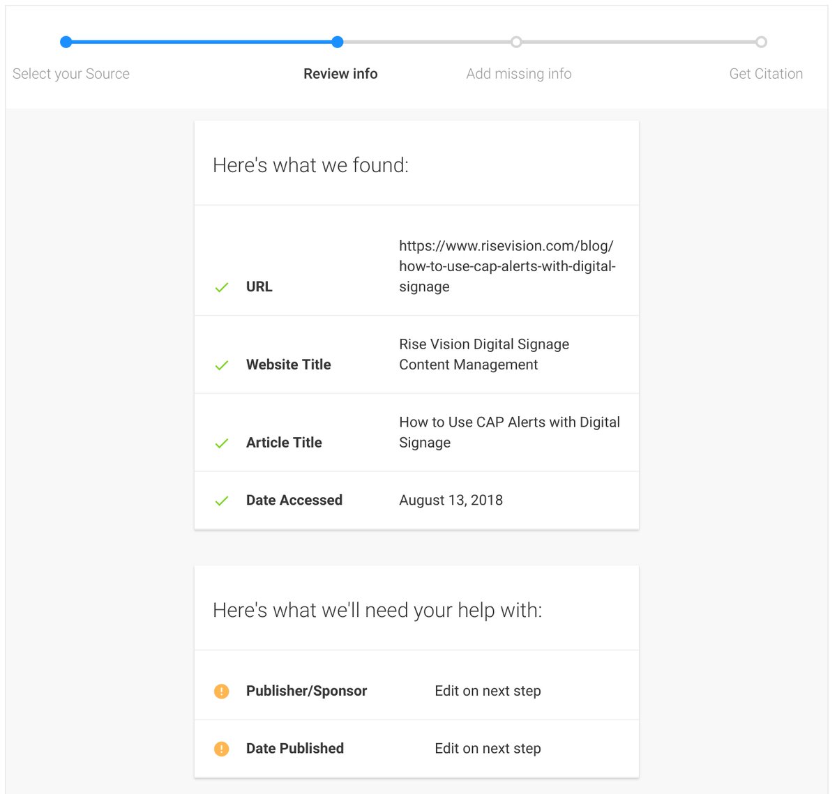Click the orange warning icon for Date Published
The width and height of the screenshot is (837, 794).
221,749
